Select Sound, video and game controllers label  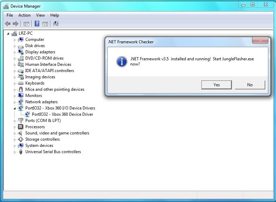pyautogui.click(x=57, y=133)
